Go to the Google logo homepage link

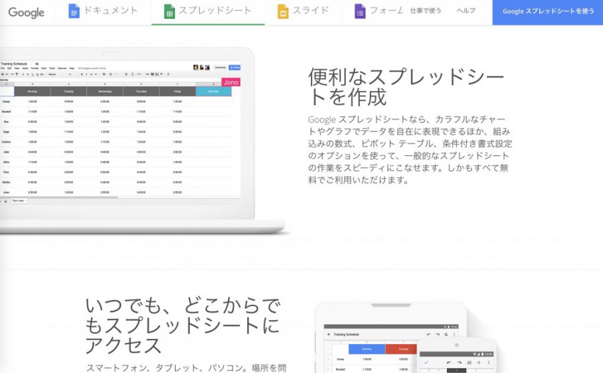[26, 12]
